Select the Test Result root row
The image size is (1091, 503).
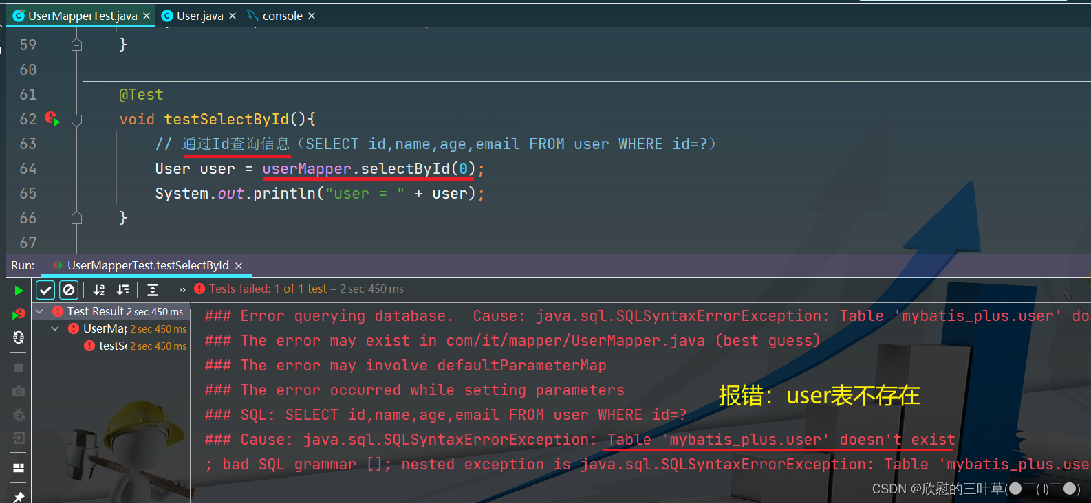(111, 311)
